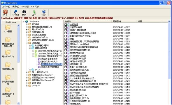
Task: Expand the マスタ画面 tree node
Action: click(x=27, y=24)
